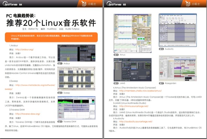Click the tips notepad icon on page 64
This screenshot has height=139, width=207.
pyautogui.click(x=84, y=3)
